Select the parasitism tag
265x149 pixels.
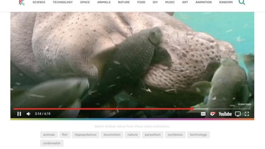[153, 135]
